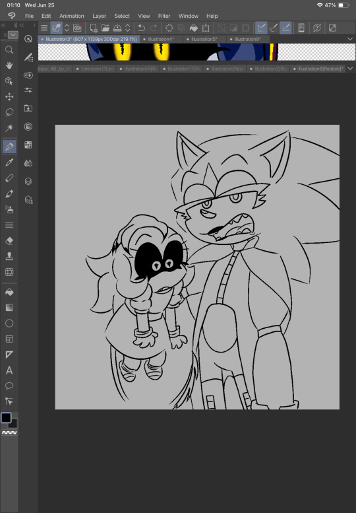
Task: Select the Figure ellipse tool
Action: click(9, 324)
